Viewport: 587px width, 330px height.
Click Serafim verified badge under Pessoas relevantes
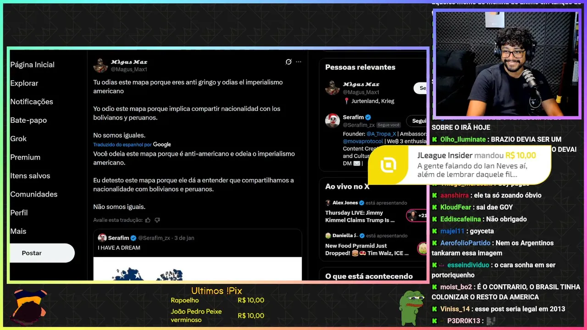pyautogui.click(x=368, y=117)
